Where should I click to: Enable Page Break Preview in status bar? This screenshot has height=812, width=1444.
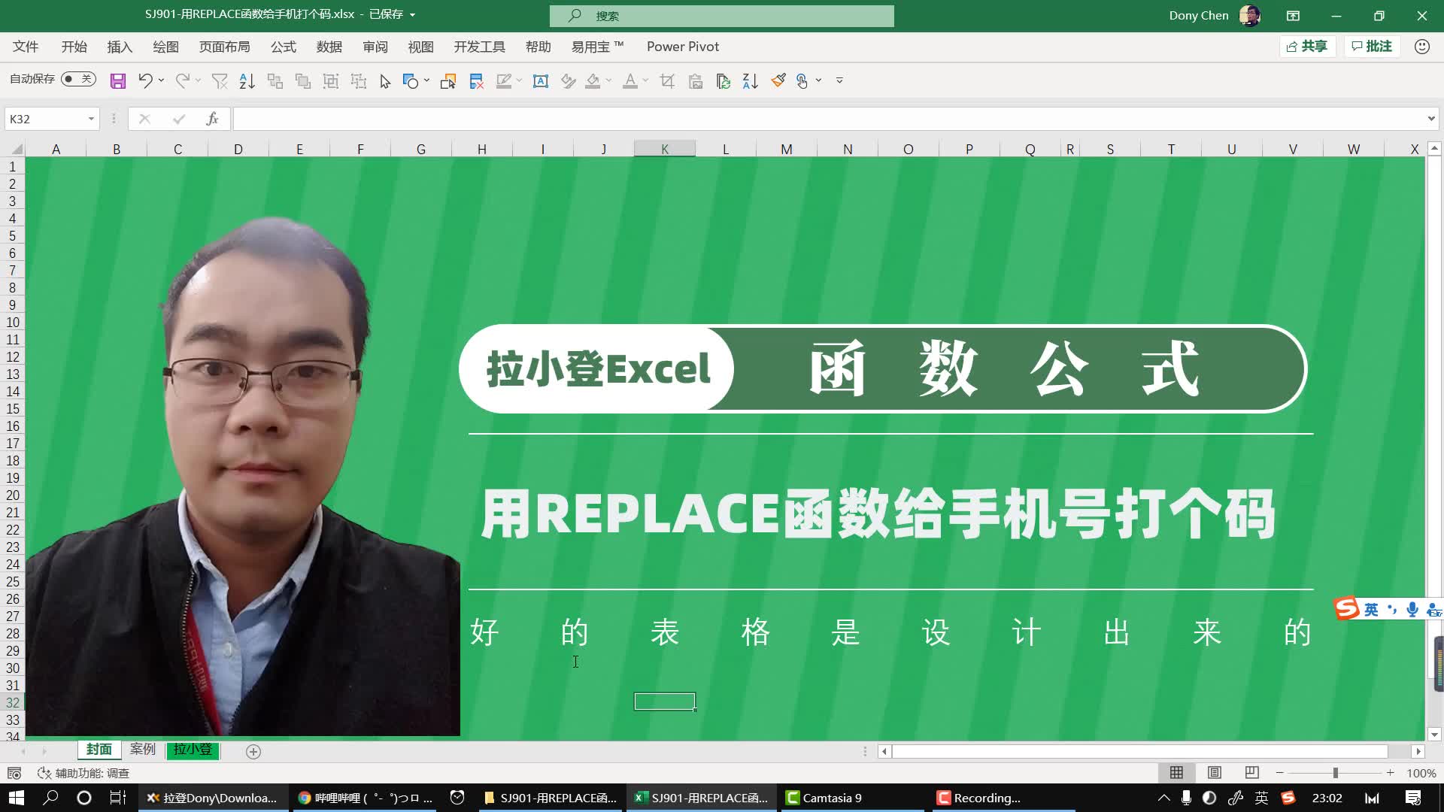(x=1251, y=772)
